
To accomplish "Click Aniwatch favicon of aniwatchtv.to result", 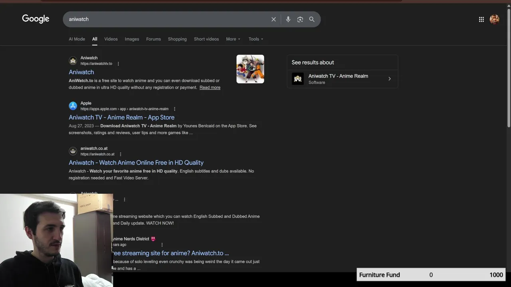I will click(73, 61).
